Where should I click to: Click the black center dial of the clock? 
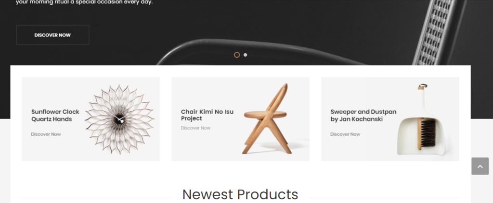click(x=119, y=119)
